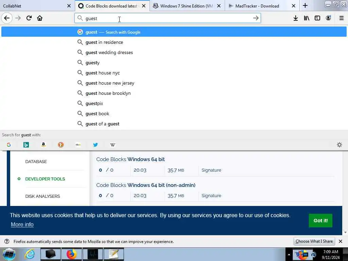Screen dimensions: 348x261
Task: Close the Code Blocks download tab
Action: tap(144, 6)
